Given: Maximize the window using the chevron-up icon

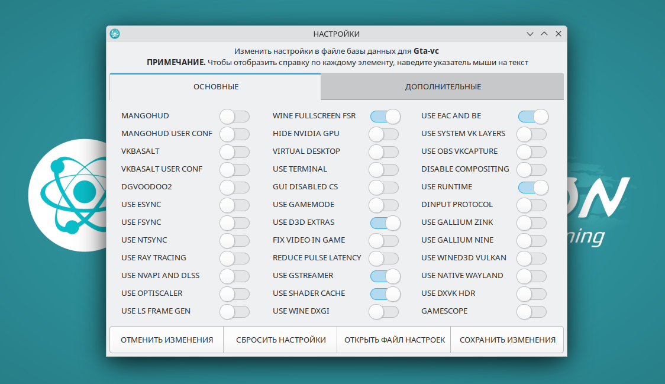Looking at the screenshot, I should tap(544, 34).
